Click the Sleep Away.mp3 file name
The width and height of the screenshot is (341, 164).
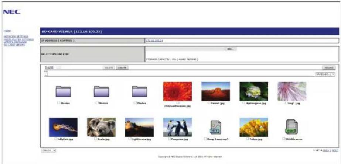click(218, 139)
